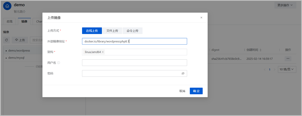The height and width of the screenshot is (116, 302).
Task: Open the row actions ellipsis menu
Action: coord(288,59)
